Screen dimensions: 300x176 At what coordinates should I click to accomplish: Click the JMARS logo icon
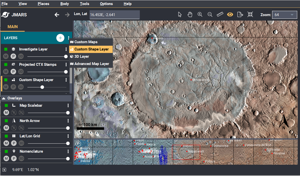pyautogui.click(x=5, y=15)
